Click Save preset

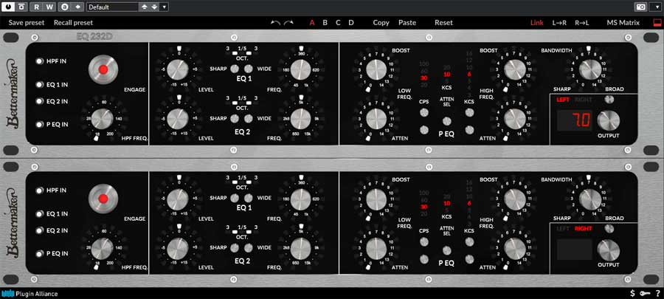[x=27, y=23]
